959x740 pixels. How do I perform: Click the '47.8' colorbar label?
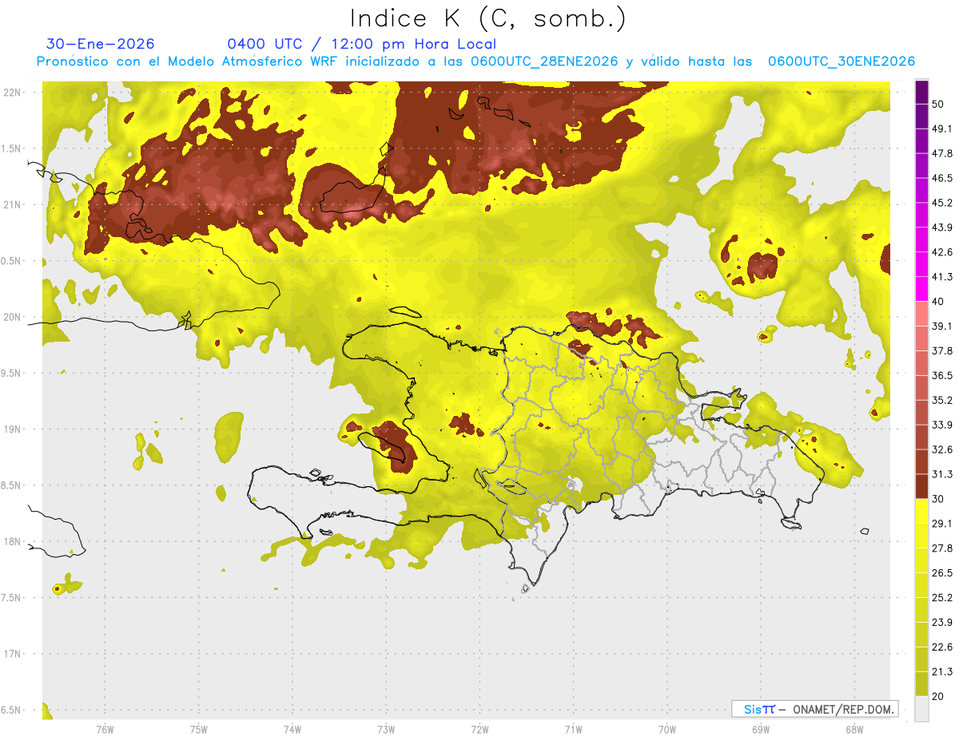click(942, 153)
